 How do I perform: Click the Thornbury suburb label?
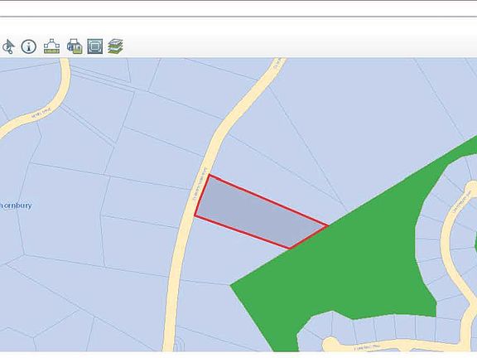[16, 206]
